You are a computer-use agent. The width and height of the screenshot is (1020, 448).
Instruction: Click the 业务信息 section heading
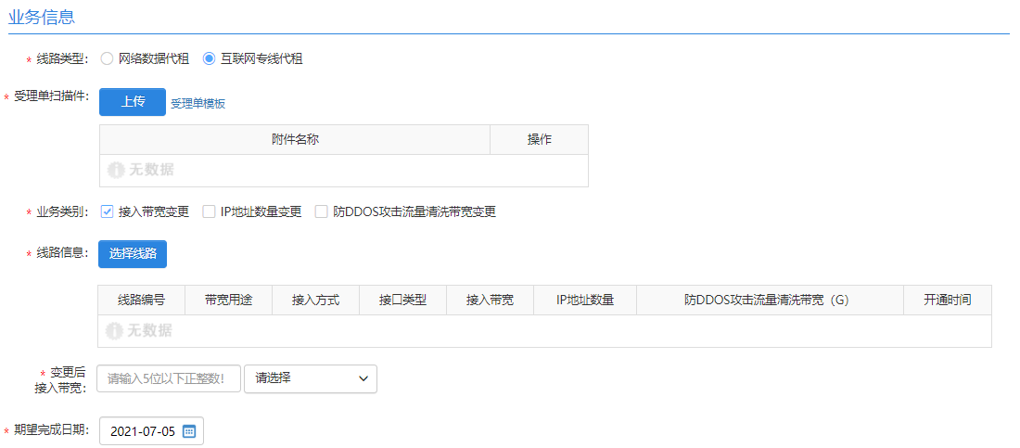[x=41, y=18]
